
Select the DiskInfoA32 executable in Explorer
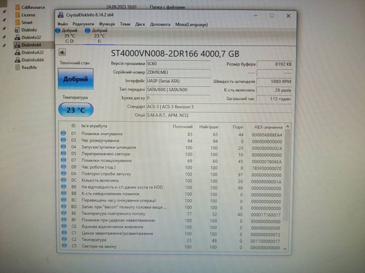(29, 53)
